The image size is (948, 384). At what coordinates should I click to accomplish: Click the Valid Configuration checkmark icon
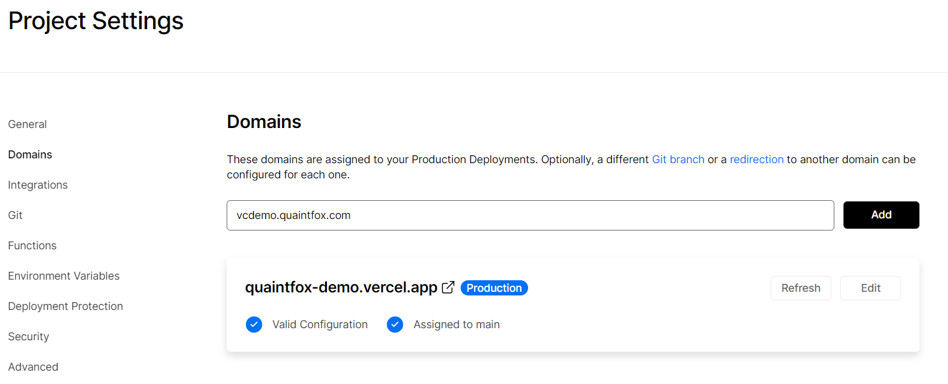[254, 325]
